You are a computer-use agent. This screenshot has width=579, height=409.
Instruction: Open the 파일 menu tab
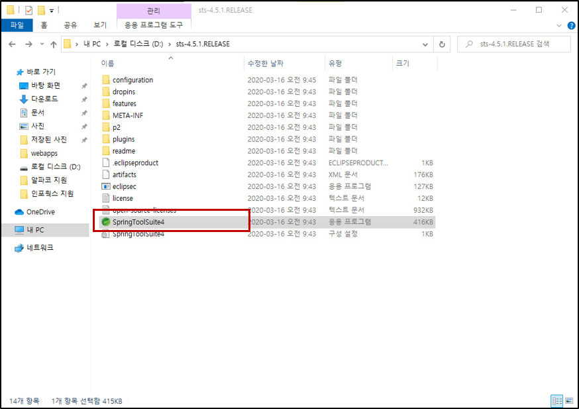[x=17, y=25]
